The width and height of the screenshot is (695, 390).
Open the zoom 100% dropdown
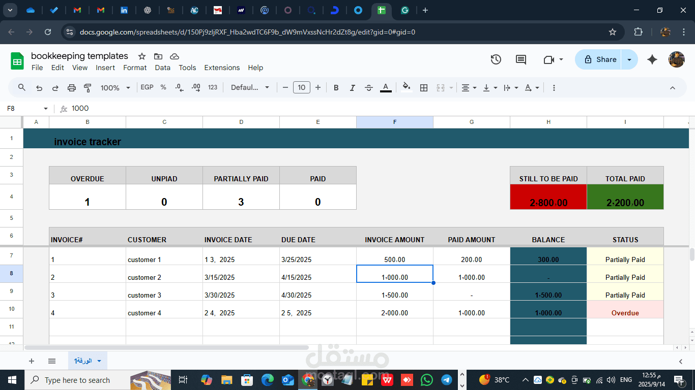116,88
